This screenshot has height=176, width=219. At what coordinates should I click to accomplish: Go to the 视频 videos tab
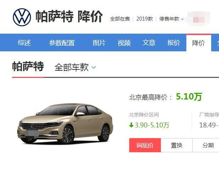click(x=124, y=42)
